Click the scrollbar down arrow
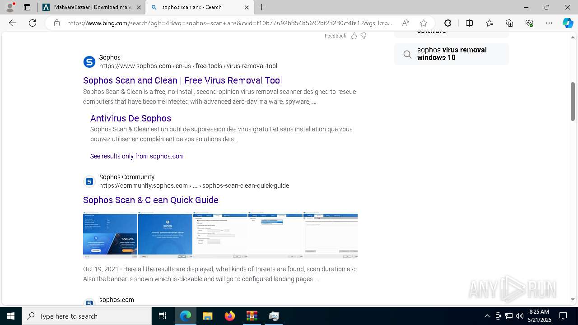578x325 pixels. (x=573, y=299)
